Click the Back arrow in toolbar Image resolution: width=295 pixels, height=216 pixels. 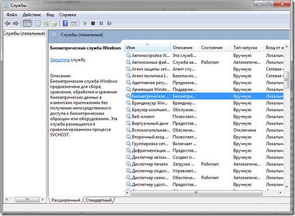8,23
